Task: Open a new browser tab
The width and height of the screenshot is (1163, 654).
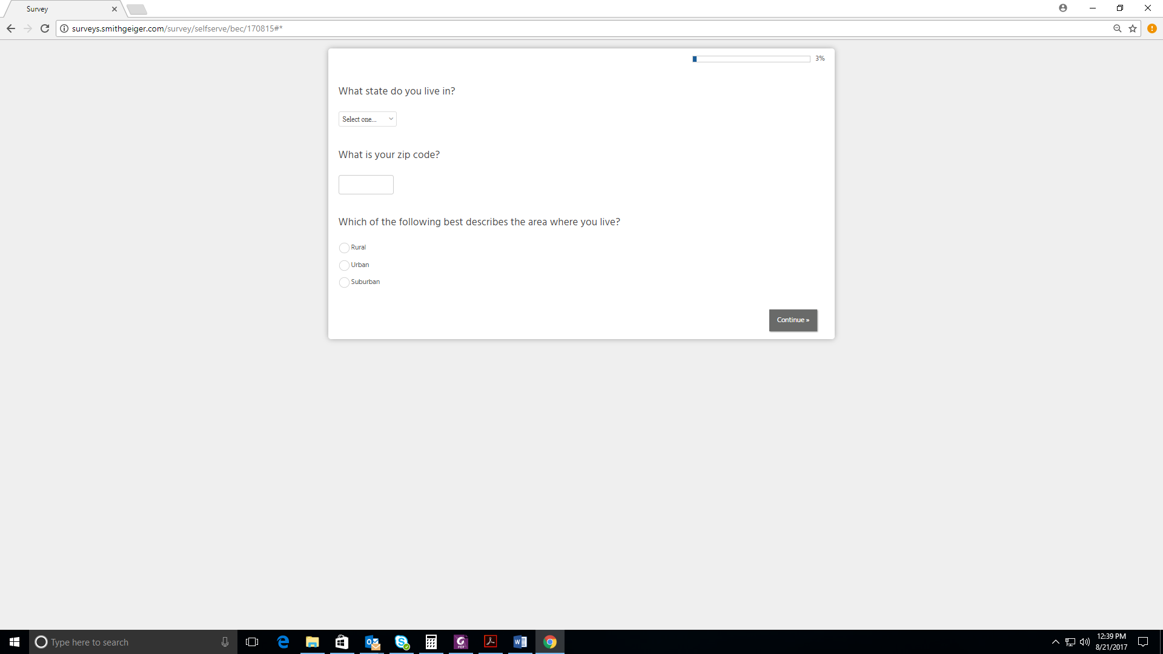Action: pos(137,9)
